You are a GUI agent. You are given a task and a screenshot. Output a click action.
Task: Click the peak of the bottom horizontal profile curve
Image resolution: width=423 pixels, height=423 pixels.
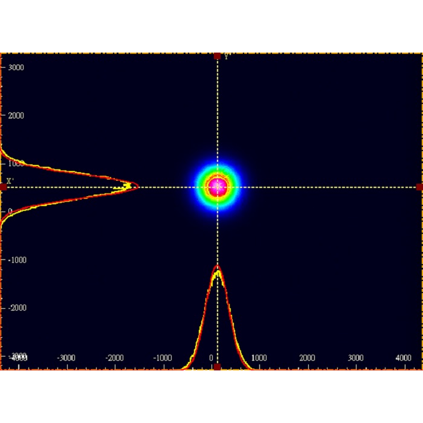pyautogui.click(x=218, y=267)
